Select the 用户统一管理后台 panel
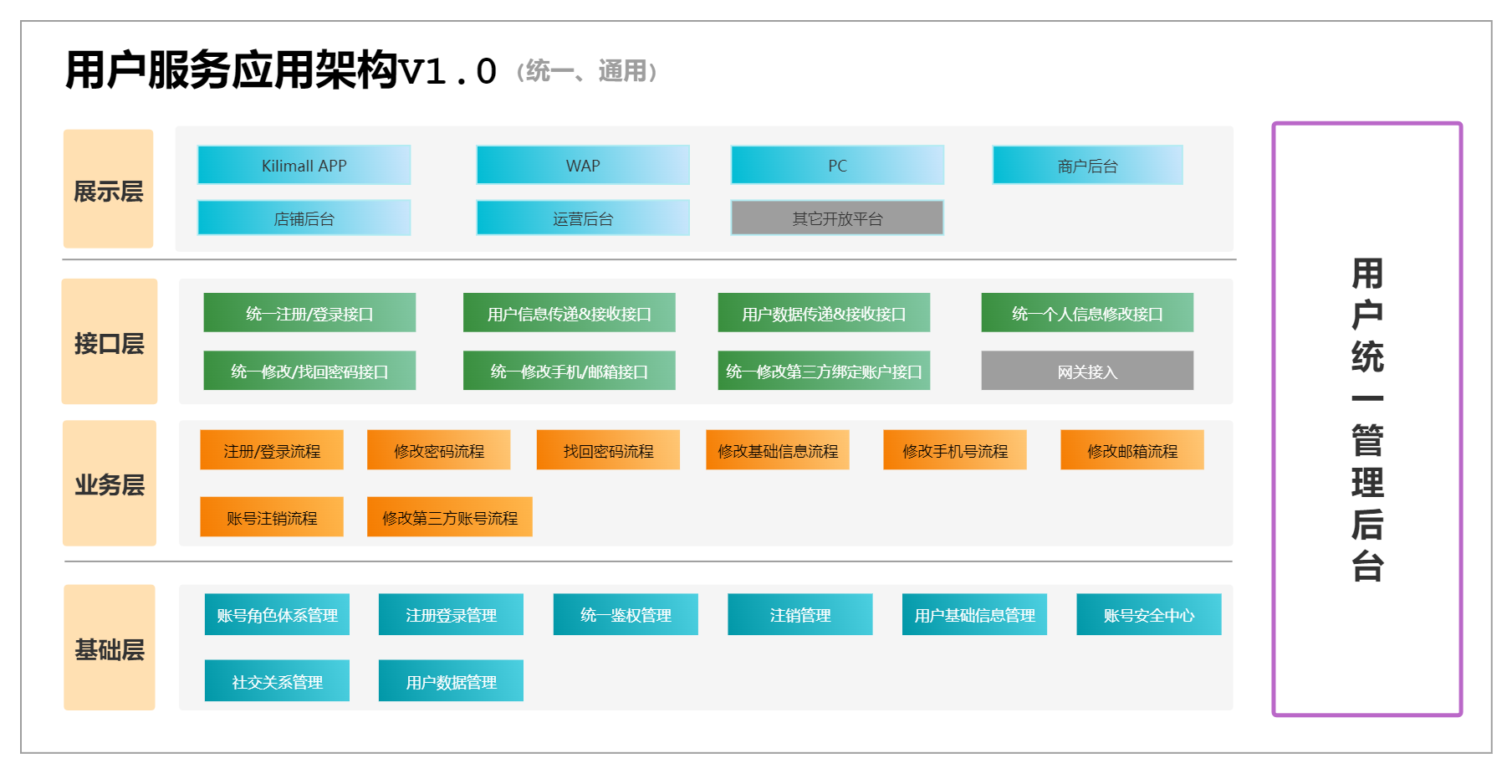This screenshot has width=1512, height=774. click(x=1366, y=418)
